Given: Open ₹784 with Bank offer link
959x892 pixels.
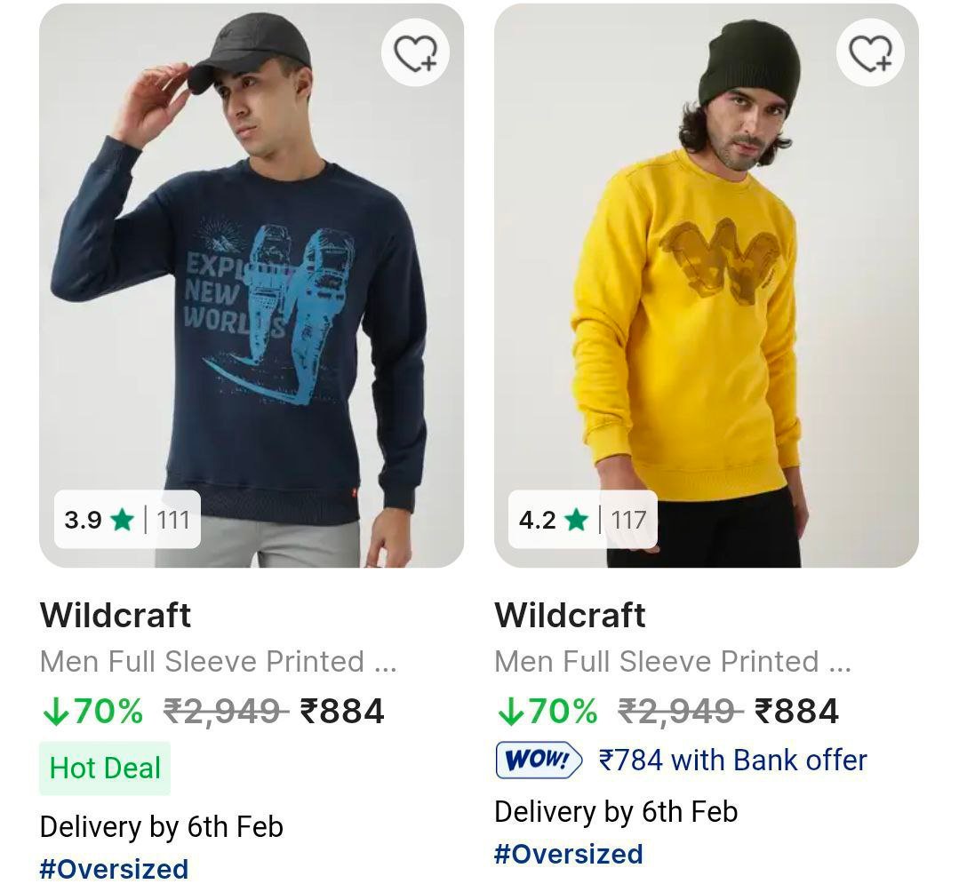Looking at the screenshot, I should tap(732, 761).
